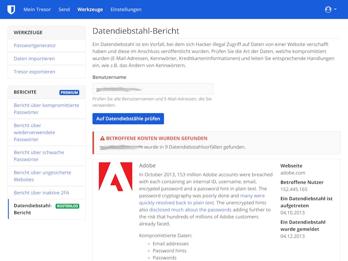This screenshot has width=348, height=261.
Task: Click the KOSTENLOS badge
Action: coord(67,206)
